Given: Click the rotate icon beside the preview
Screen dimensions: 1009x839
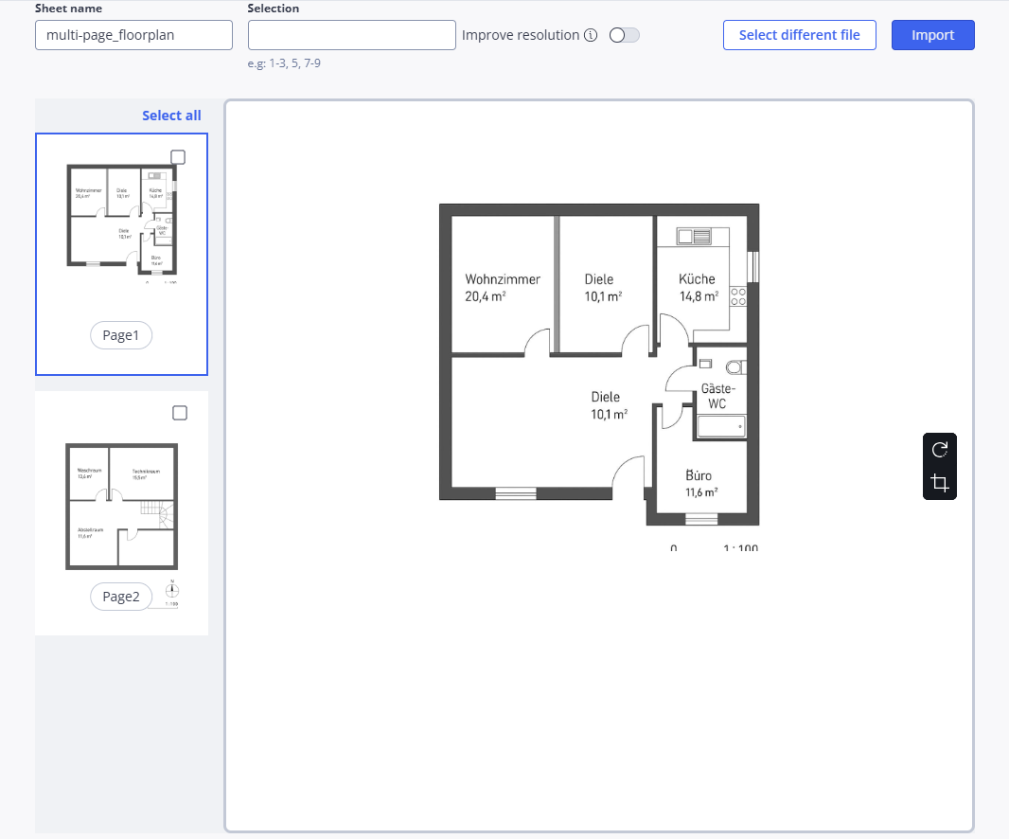Looking at the screenshot, I should click(x=939, y=450).
